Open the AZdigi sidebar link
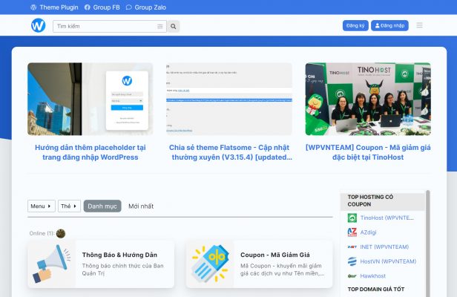This screenshot has width=457, height=297. [x=368, y=232]
